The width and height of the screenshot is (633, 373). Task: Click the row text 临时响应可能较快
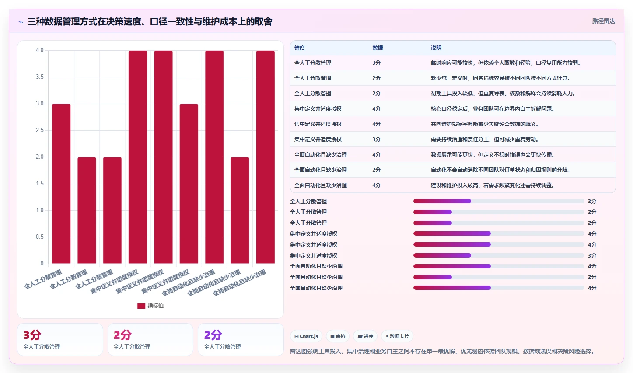[452, 63]
